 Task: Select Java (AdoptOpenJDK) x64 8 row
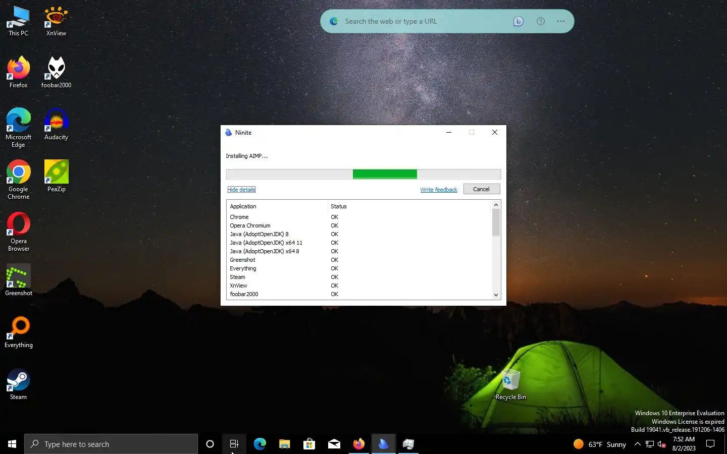tap(359, 251)
